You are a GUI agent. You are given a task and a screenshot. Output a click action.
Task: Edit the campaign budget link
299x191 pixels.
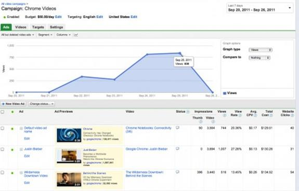click(58, 17)
